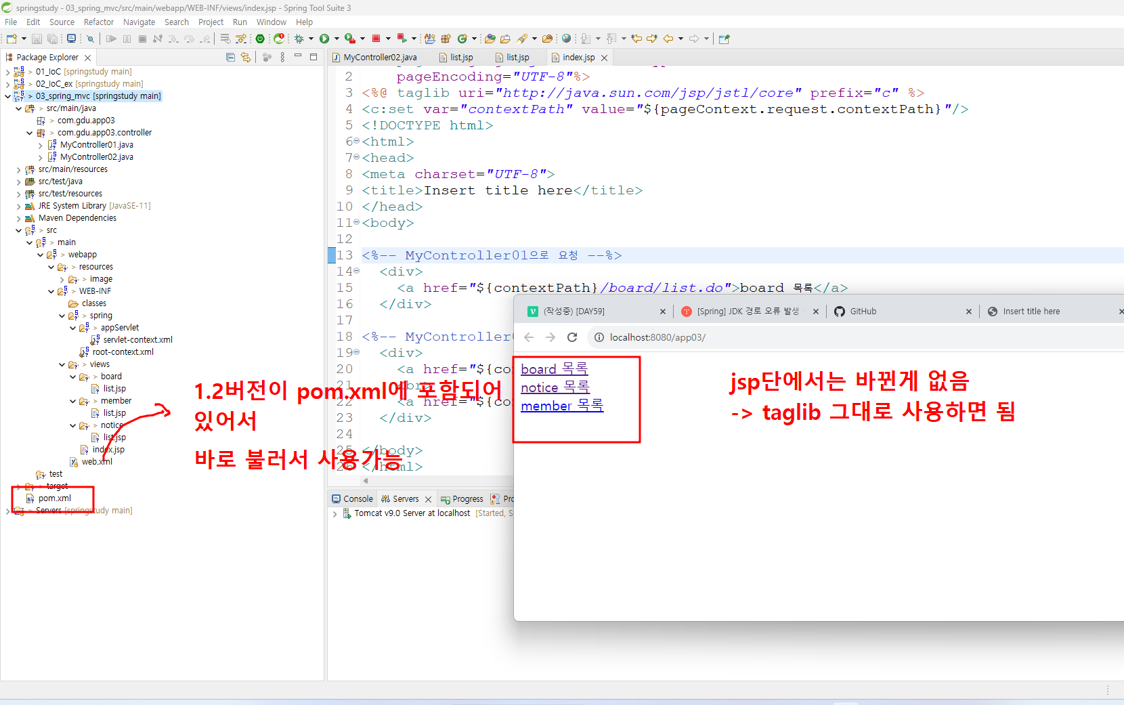The width and height of the screenshot is (1124, 705).
Task: Open the Window menu
Action: [x=271, y=22]
